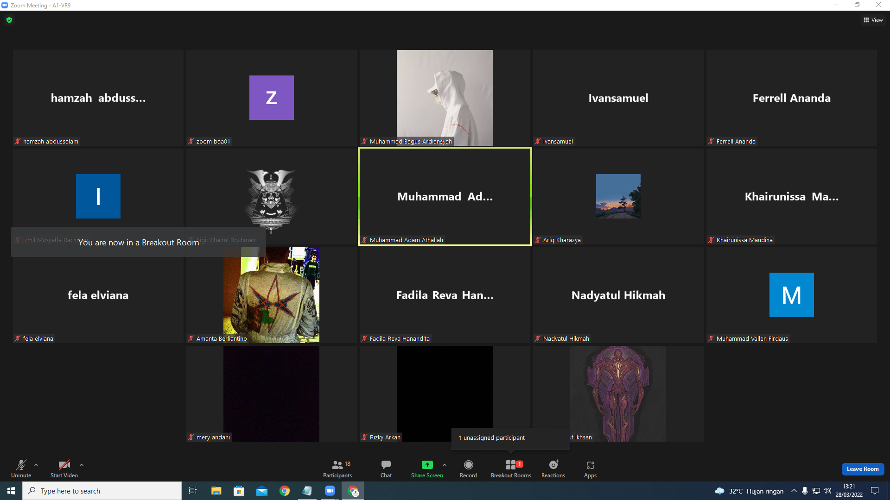The height and width of the screenshot is (500, 890).
Task: Click the Leave Room button
Action: [863, 469]
